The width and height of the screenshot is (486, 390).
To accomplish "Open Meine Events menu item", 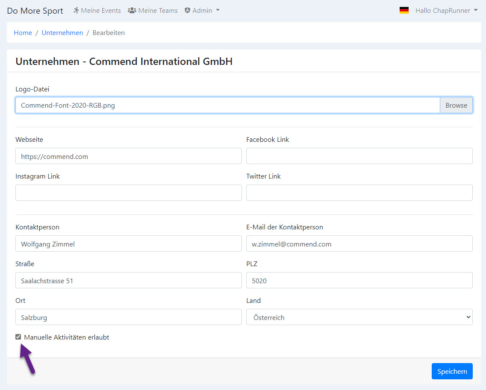I will pos(97,11).
